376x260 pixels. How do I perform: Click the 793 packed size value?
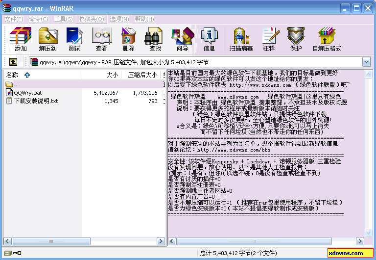pos(153,101)
